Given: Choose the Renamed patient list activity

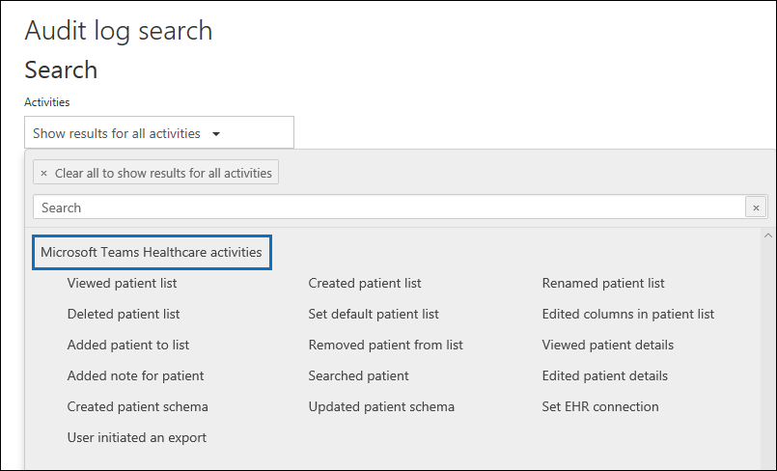Looking at the screenshot, I should tap(603, 284).
